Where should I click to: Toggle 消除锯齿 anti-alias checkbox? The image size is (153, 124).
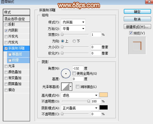pos(77,86)
